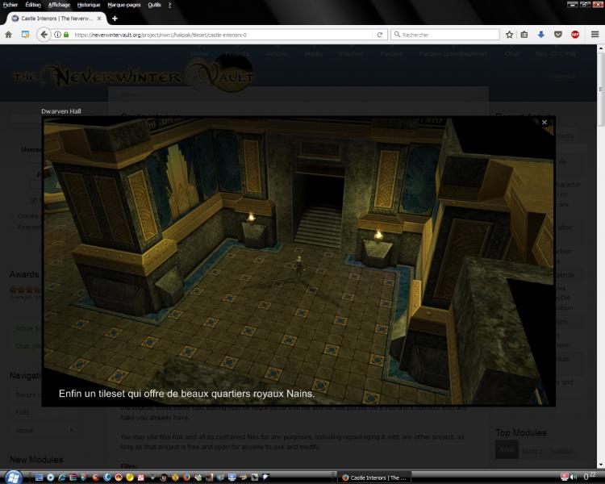Open the Édition menu

(x=33, y=5)
